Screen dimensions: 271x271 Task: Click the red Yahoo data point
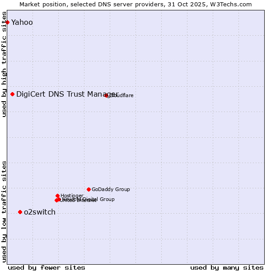click(x=7, y=22)
